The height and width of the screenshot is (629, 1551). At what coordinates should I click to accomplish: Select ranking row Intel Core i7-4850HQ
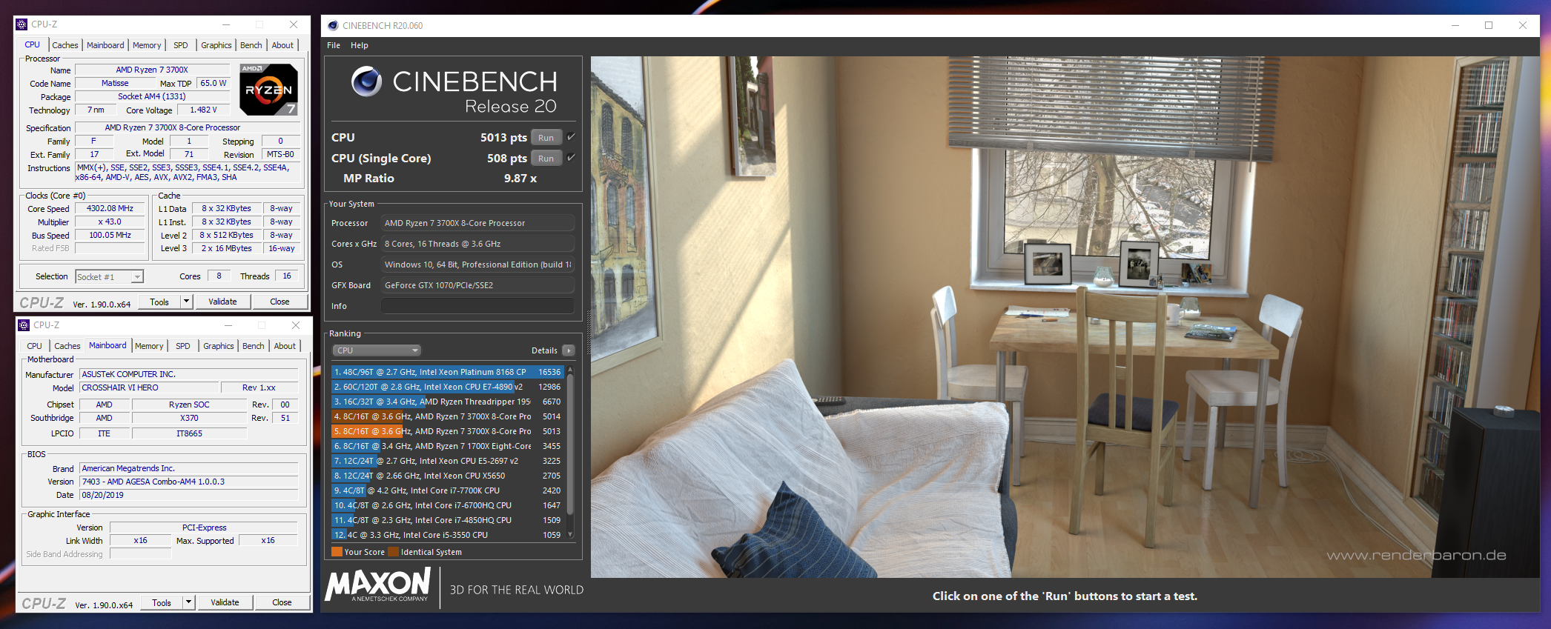[447, 520]
